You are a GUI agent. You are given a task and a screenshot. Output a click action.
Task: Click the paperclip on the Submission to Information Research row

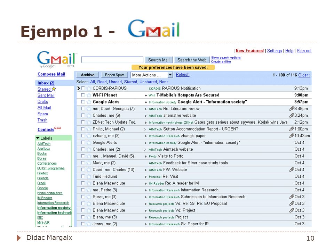[292, 197]
